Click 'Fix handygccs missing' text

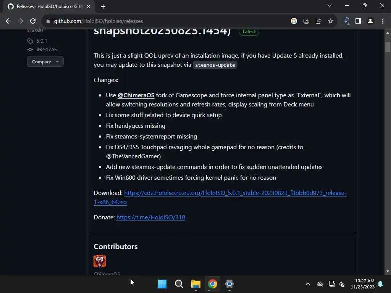coord(136,126)
